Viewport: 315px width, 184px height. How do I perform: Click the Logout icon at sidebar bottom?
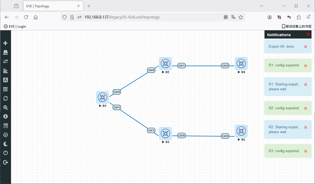[5, 162]
